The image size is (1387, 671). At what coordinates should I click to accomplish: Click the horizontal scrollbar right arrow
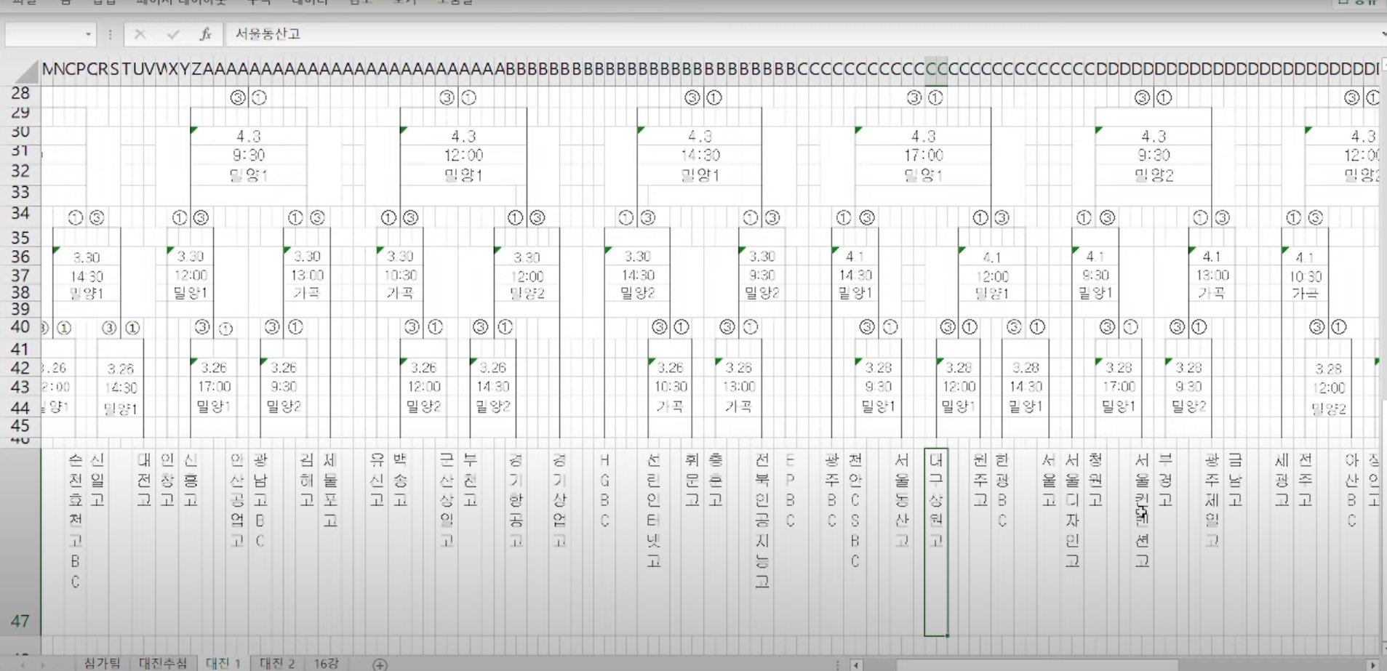[1373, 664]
